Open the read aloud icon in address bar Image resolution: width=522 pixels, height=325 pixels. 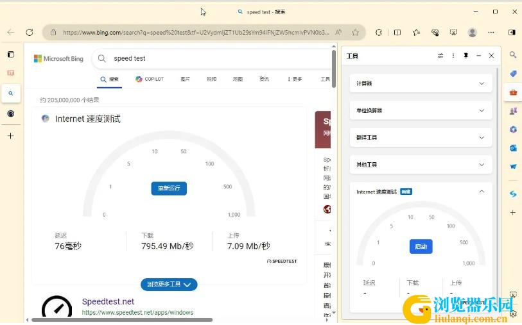(338, 32)
